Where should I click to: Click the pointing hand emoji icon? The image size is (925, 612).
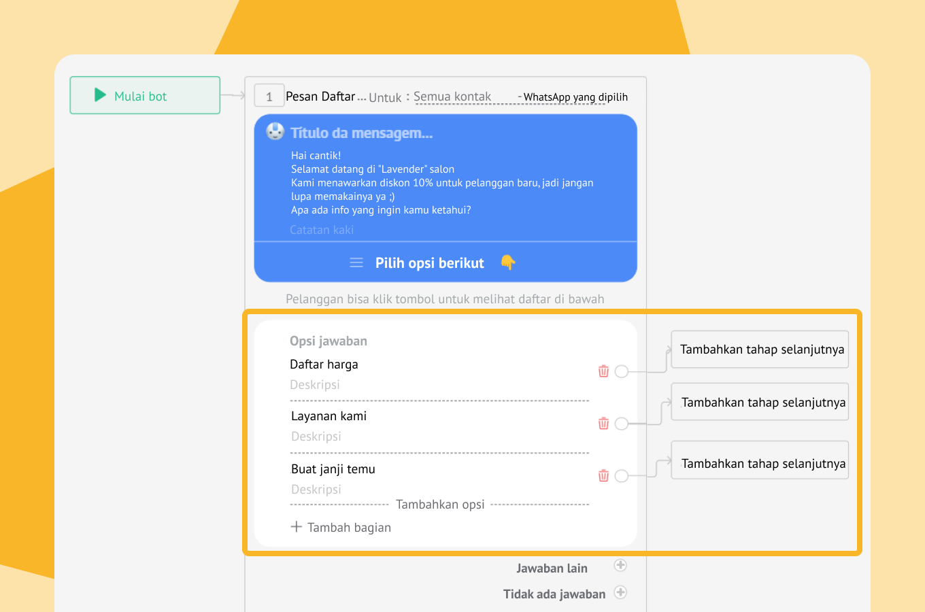(x=508, y=262)
